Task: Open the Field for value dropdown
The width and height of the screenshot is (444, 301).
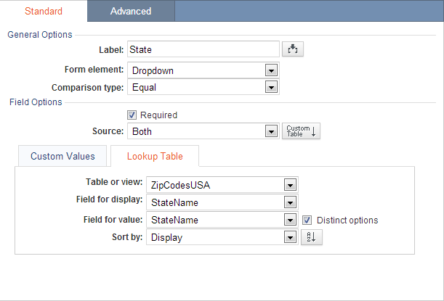Action: (222, 220)
